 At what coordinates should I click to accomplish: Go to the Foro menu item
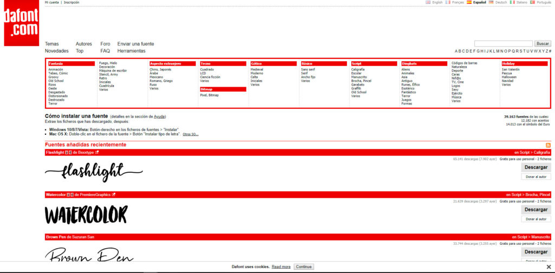pyautogui.click(x=105, y=44)
